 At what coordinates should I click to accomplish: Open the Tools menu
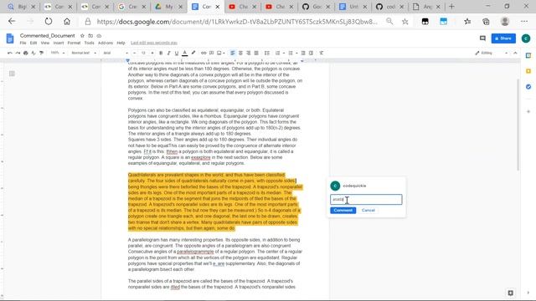click(90, 43)
